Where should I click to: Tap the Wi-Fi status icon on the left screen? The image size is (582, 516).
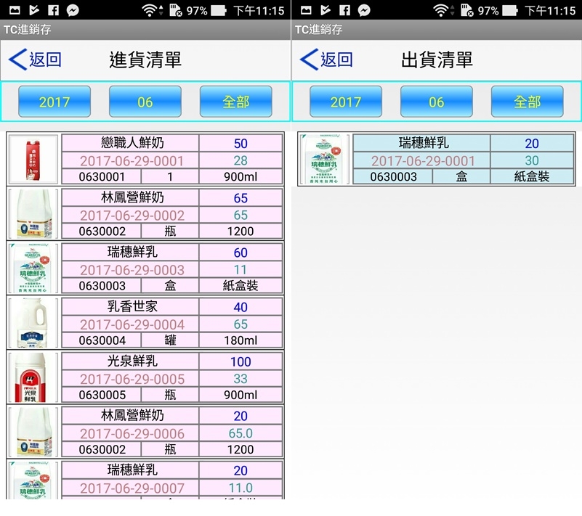pyautogui.click(x=150, y=10)
